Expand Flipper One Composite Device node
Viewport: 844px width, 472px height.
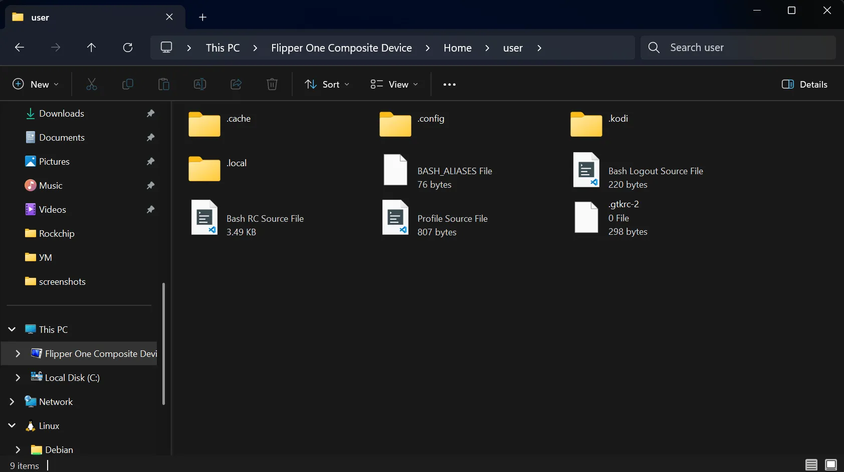tap(18, 353)
